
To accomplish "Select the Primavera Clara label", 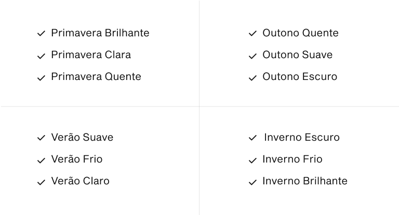I will click(x=91, y=55).
